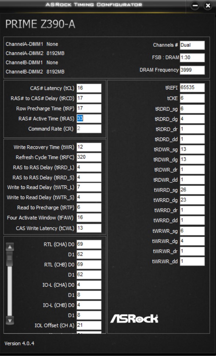The image size is (216, 356).
Task: Close the ASRock Timing Configurator
Action: 208,6
